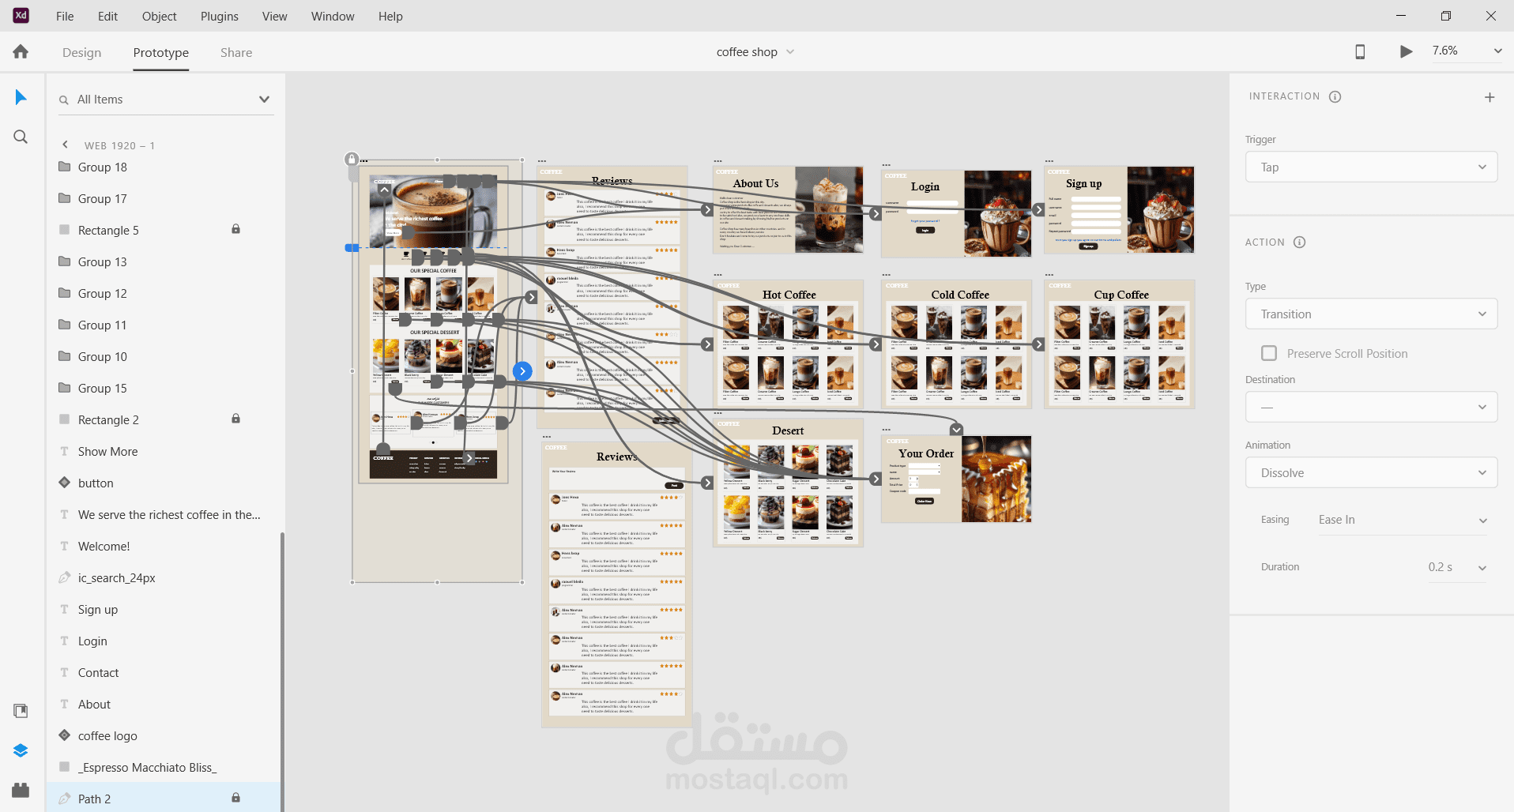Open the Layers panel icon
The image size is (1514, 812).
coord(21,750)
